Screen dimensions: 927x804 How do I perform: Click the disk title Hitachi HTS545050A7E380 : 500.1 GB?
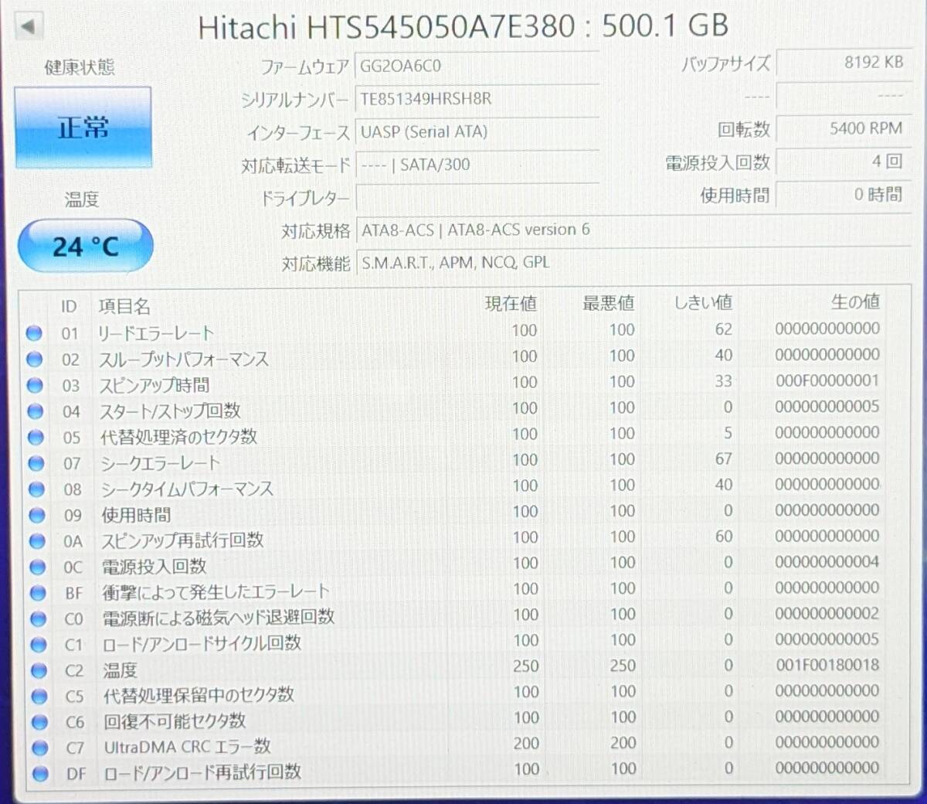click(x=463, y=27)
